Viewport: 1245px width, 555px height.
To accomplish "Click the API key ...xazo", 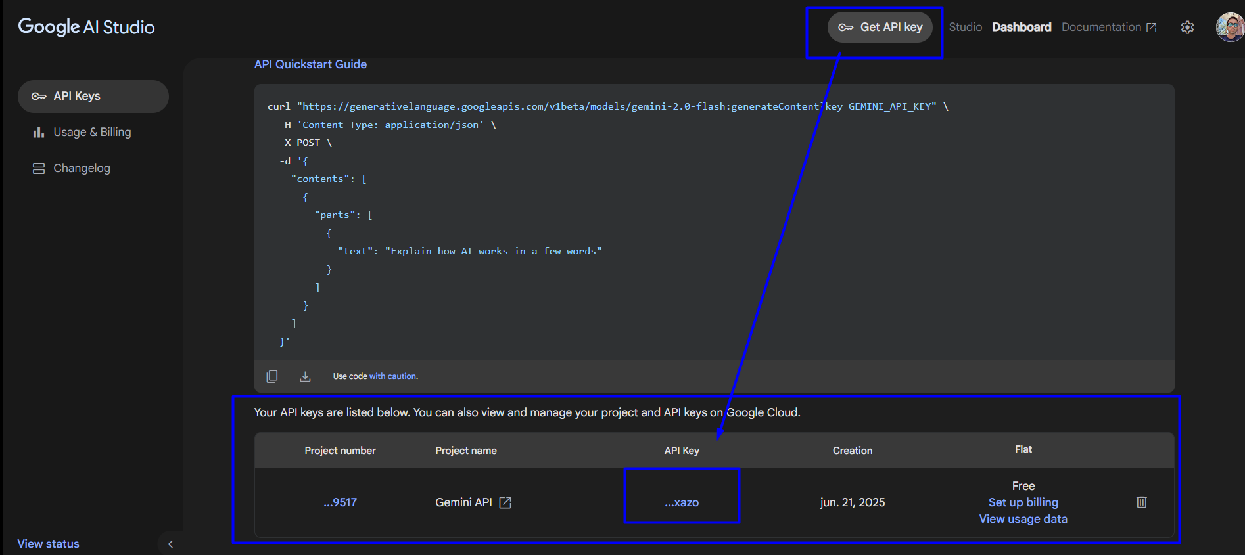I will click(682, 502).
